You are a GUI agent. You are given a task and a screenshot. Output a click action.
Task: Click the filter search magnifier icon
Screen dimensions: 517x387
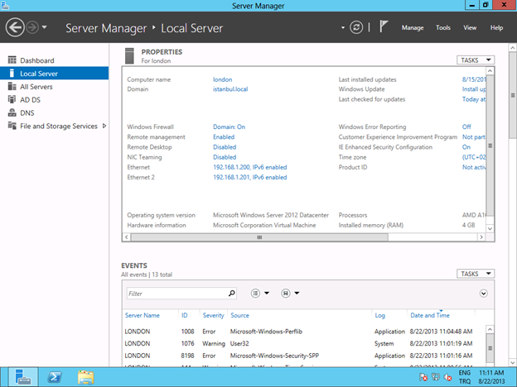tap(232, 294)
